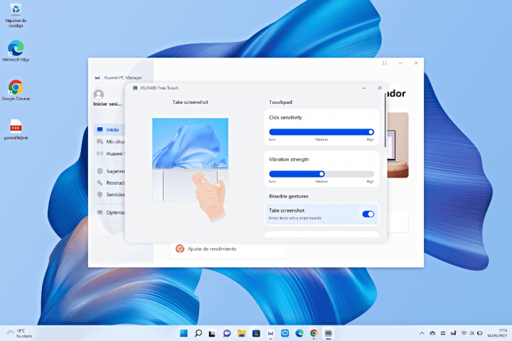Open taskbar Search
Image resolution: width=512 pixels, height=341 pixels.
(198, 333)
